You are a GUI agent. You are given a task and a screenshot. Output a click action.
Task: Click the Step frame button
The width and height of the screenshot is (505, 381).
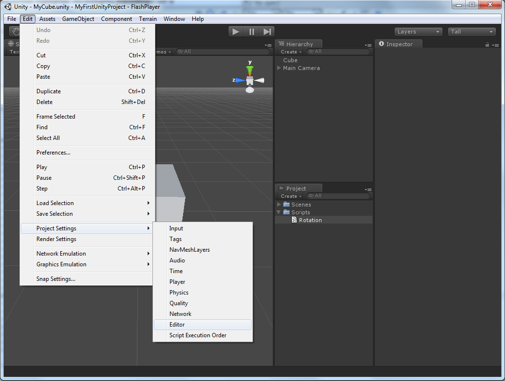click(x=267, y=32)
